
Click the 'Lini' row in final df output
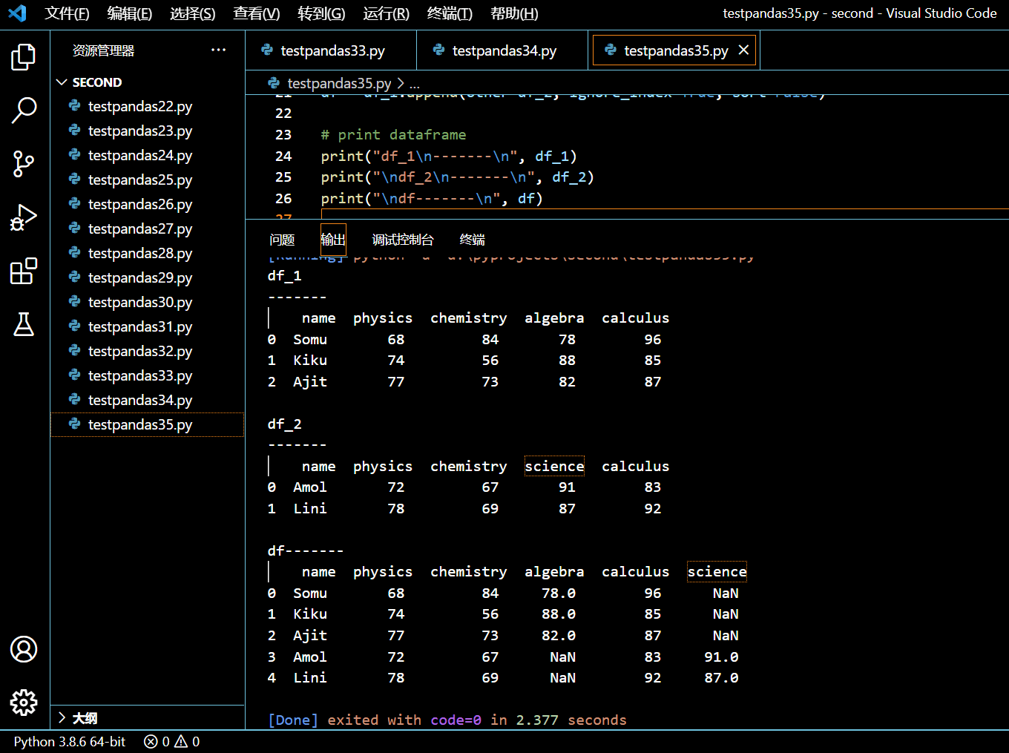(503, 677)
